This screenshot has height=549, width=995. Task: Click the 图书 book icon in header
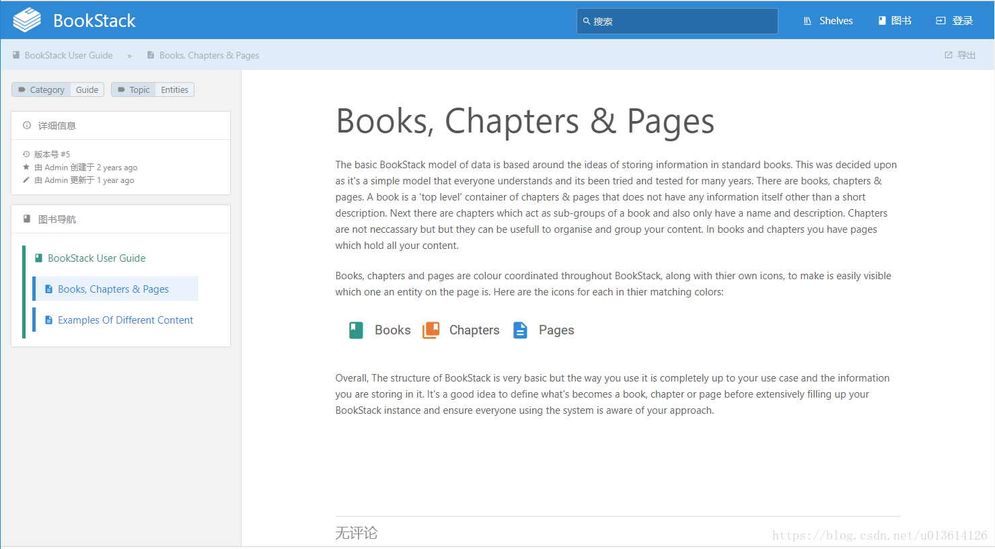(882, 21)
